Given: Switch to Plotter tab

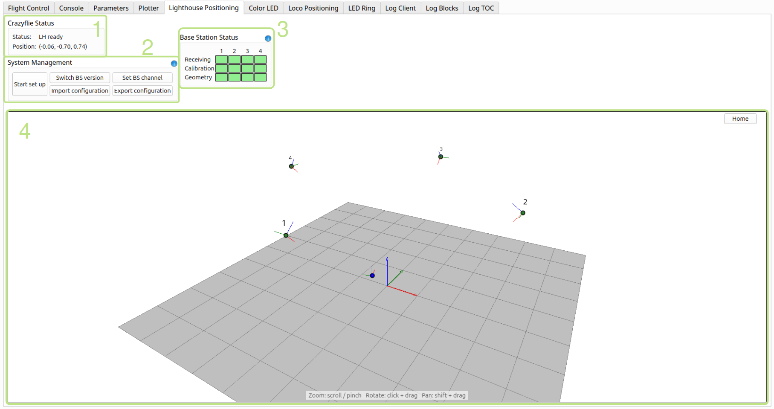Looking at the screenshot, I should (x=148, y=8).
